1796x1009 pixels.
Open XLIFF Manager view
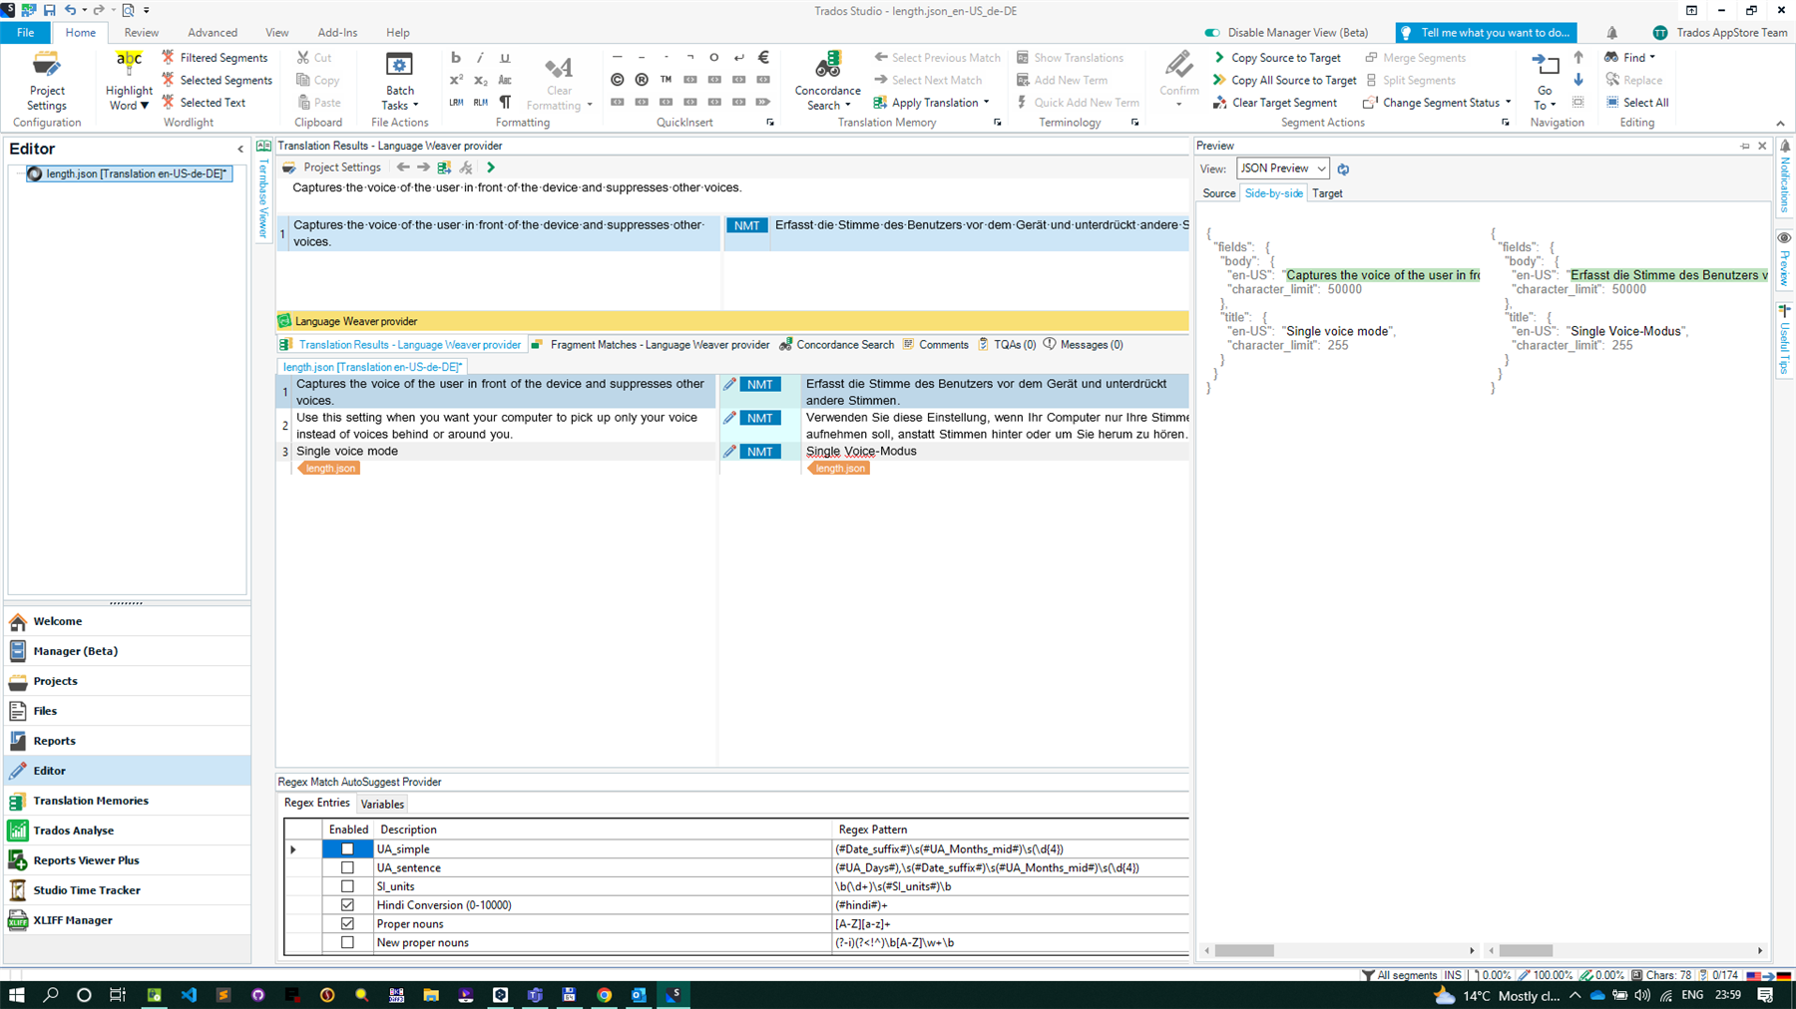click(128, 920)
